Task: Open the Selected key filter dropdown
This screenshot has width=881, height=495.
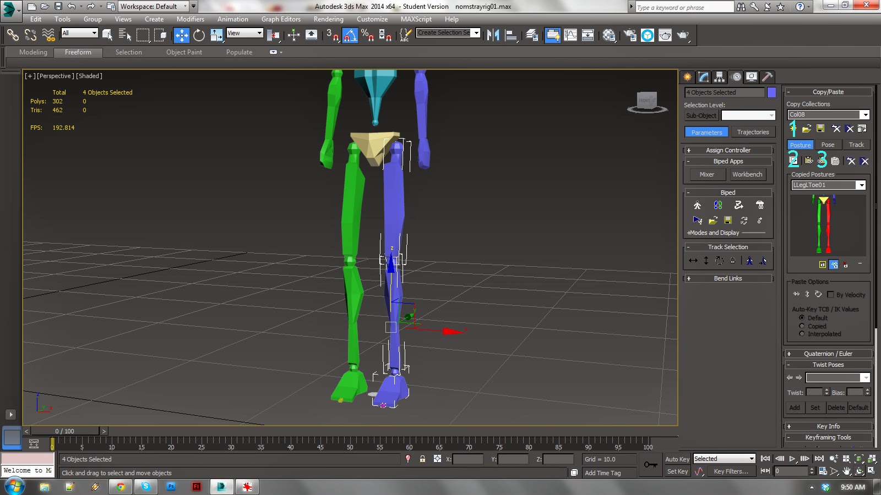Action: (724, 459)
